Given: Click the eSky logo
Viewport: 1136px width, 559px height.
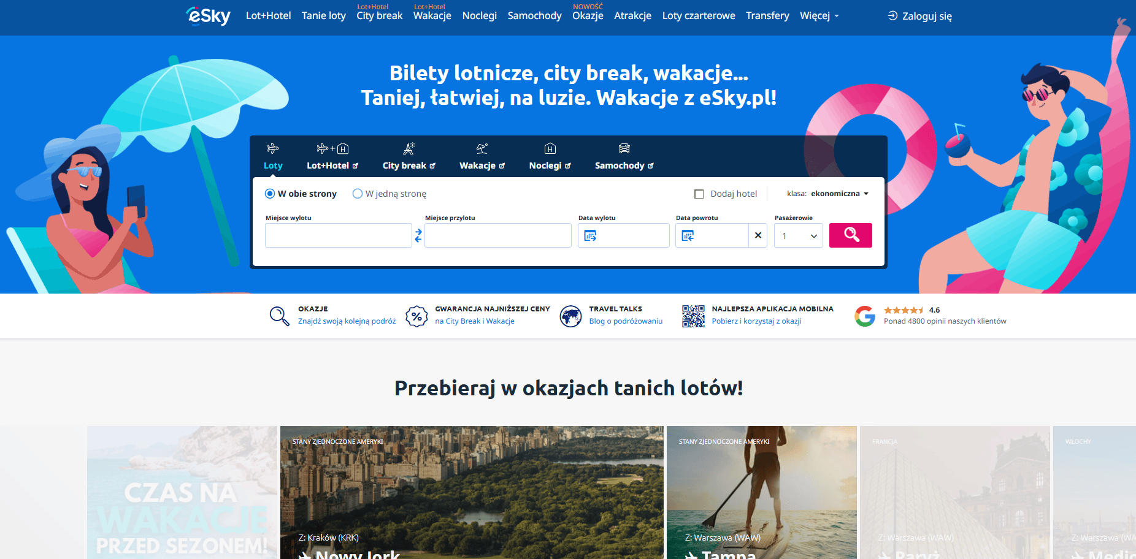Looking at the screenshot, I should click(x=208, y=16).
